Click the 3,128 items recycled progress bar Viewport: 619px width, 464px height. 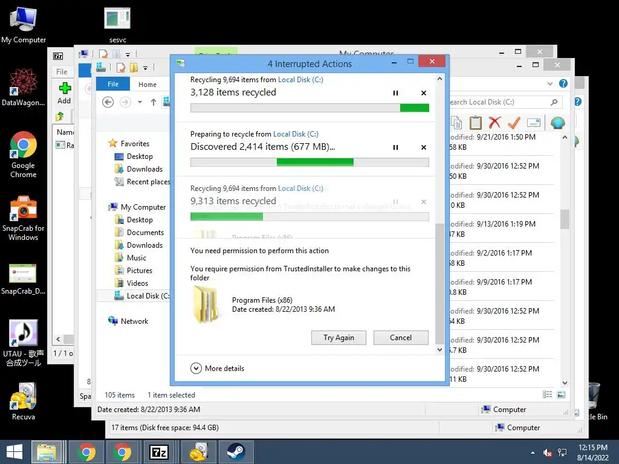(309, 108)
